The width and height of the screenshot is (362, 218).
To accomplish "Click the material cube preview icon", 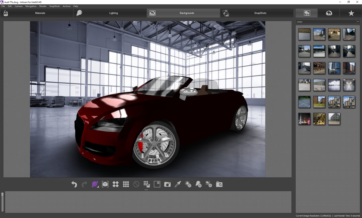I will (x=105, y=184).
